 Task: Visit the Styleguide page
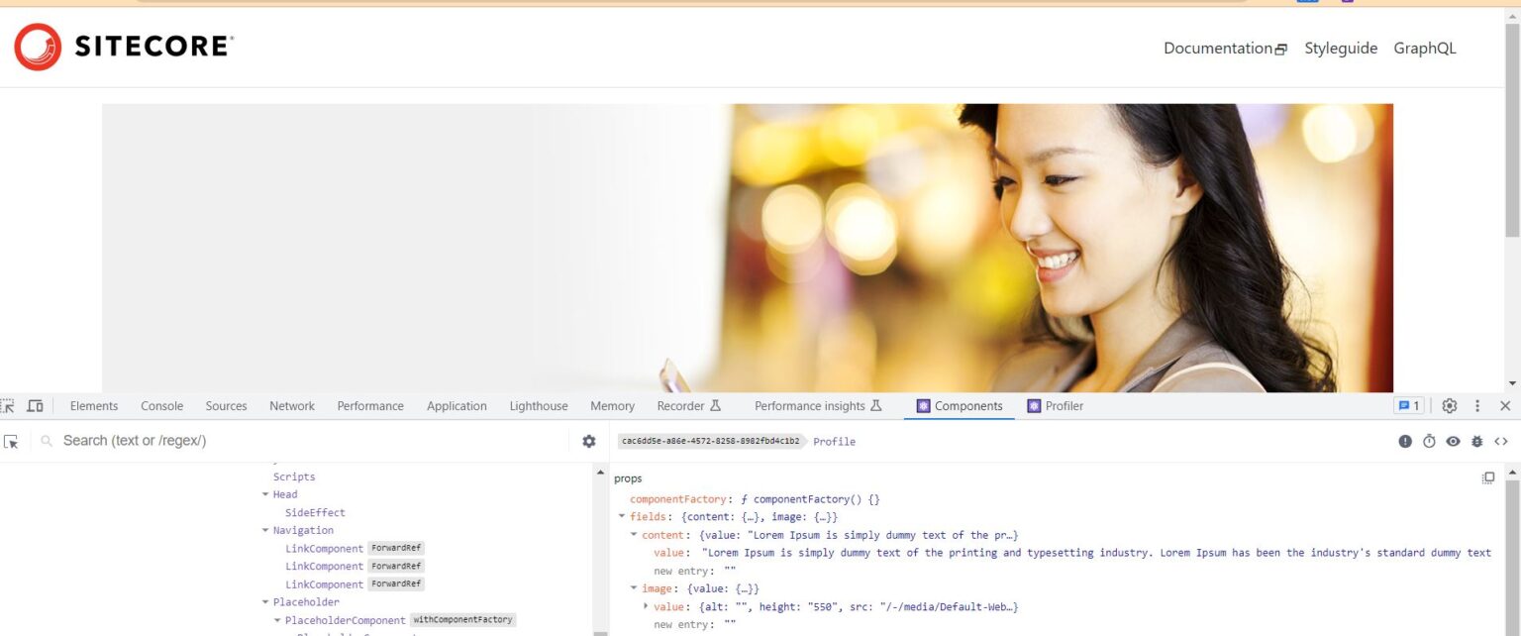tap(1340, 48)
